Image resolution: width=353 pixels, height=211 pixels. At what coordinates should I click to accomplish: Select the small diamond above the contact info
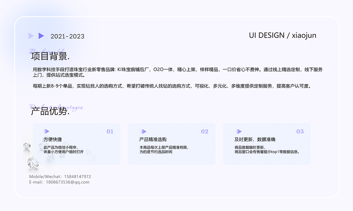coord(33,163)
